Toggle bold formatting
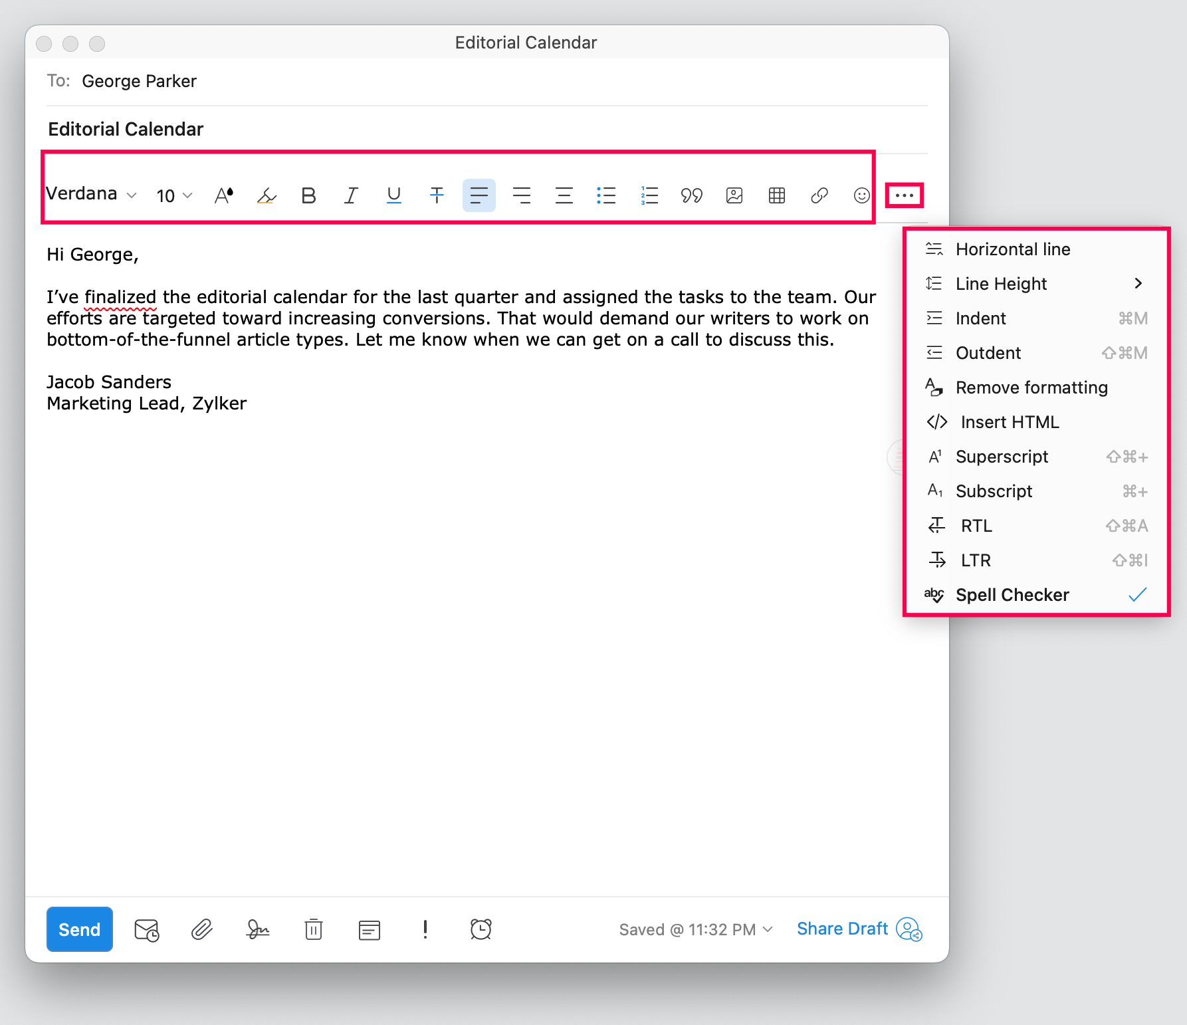 click(x=308, y=195)
